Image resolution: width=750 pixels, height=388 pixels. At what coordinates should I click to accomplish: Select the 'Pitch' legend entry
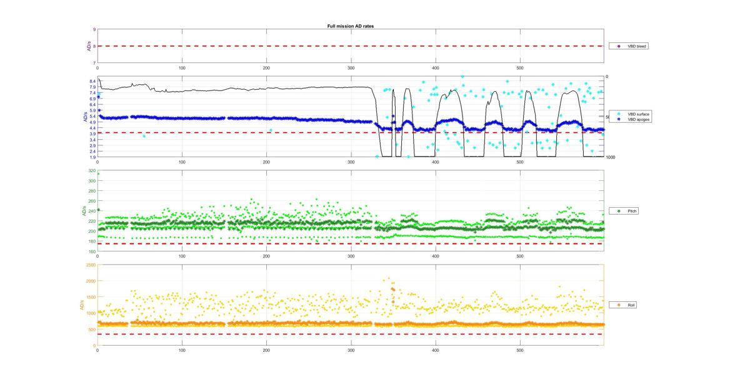coord(624,211)
